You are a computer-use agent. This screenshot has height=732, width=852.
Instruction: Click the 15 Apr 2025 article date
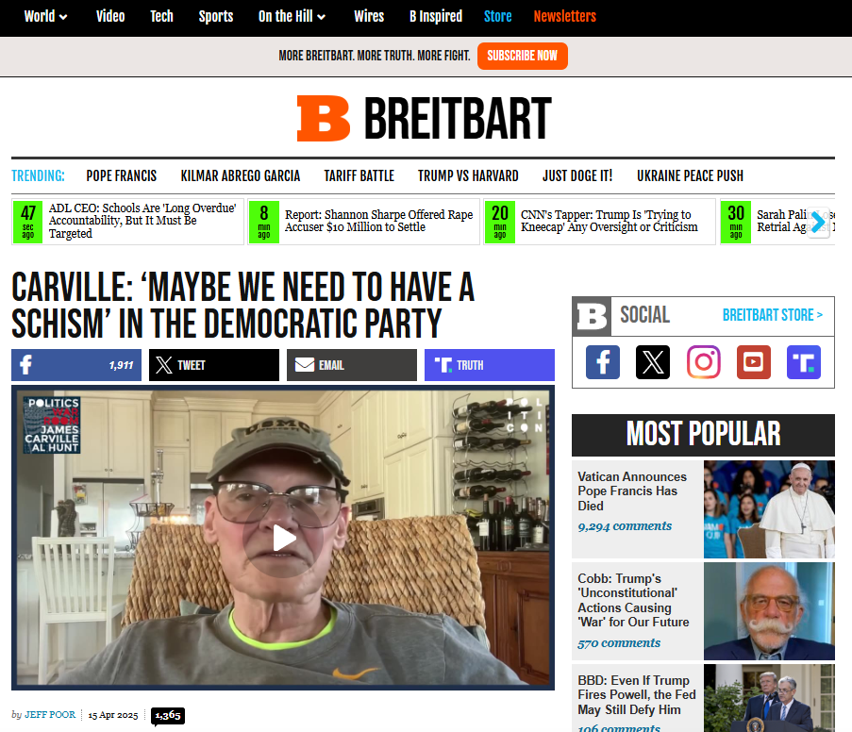pos(113,715)
